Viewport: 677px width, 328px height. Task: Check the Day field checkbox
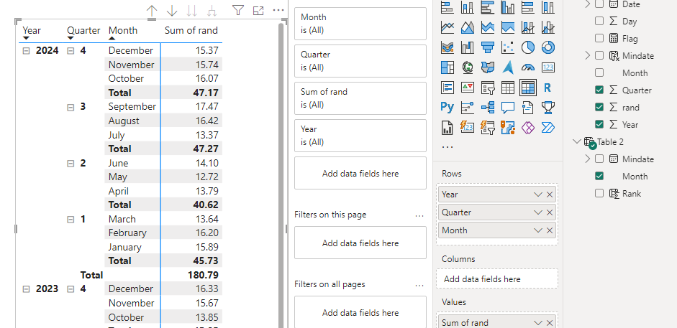click(599, 21)
